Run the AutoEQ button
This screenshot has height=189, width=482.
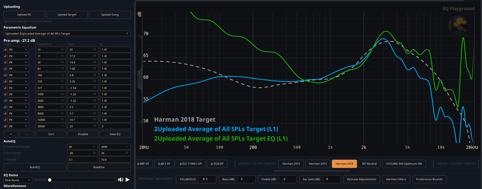(35, 167)
